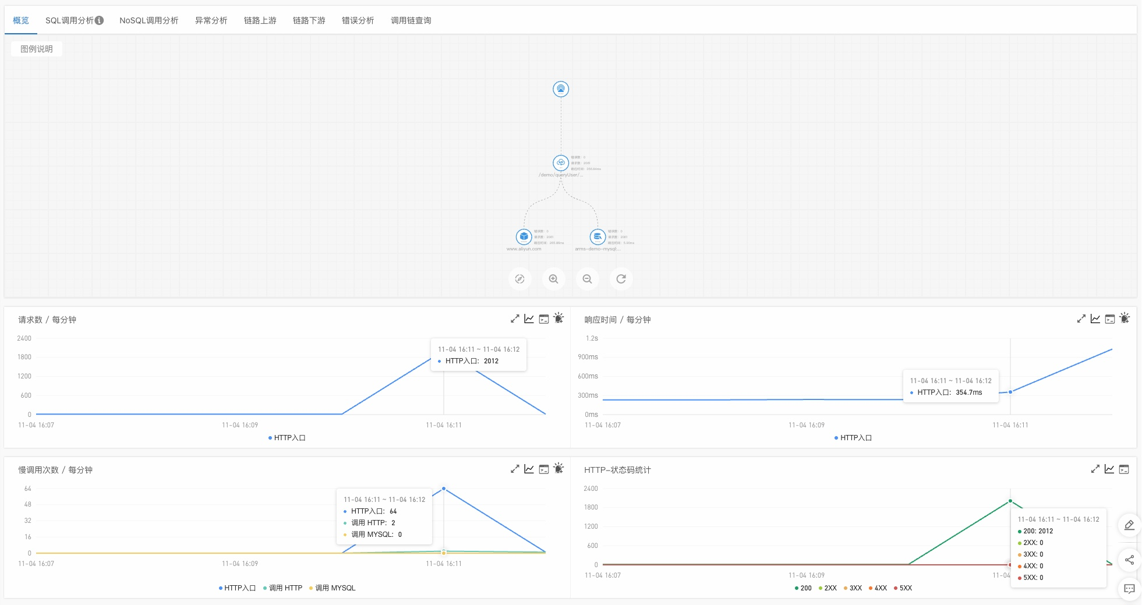
Task: Open the floating feedback chat icon
Action: coord(1129,589)
